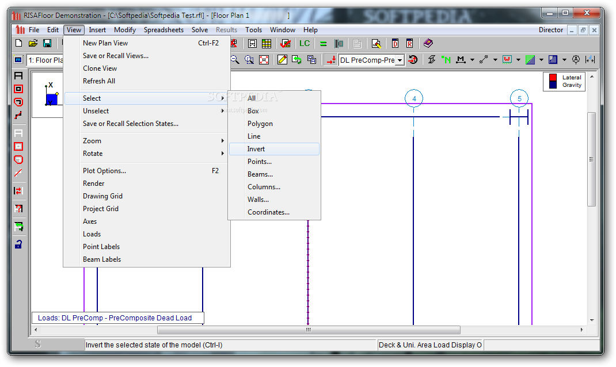Viewport: 616px width, 367px height.
Task: Click the dimension arrows icon at toolbar end
Action: point(590,60)
